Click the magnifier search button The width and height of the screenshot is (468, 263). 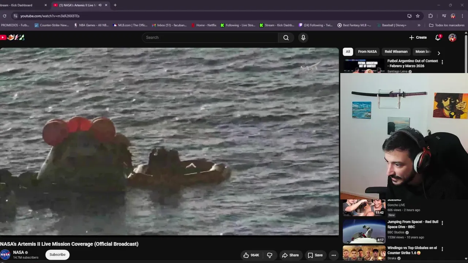[x=286, y=37]
